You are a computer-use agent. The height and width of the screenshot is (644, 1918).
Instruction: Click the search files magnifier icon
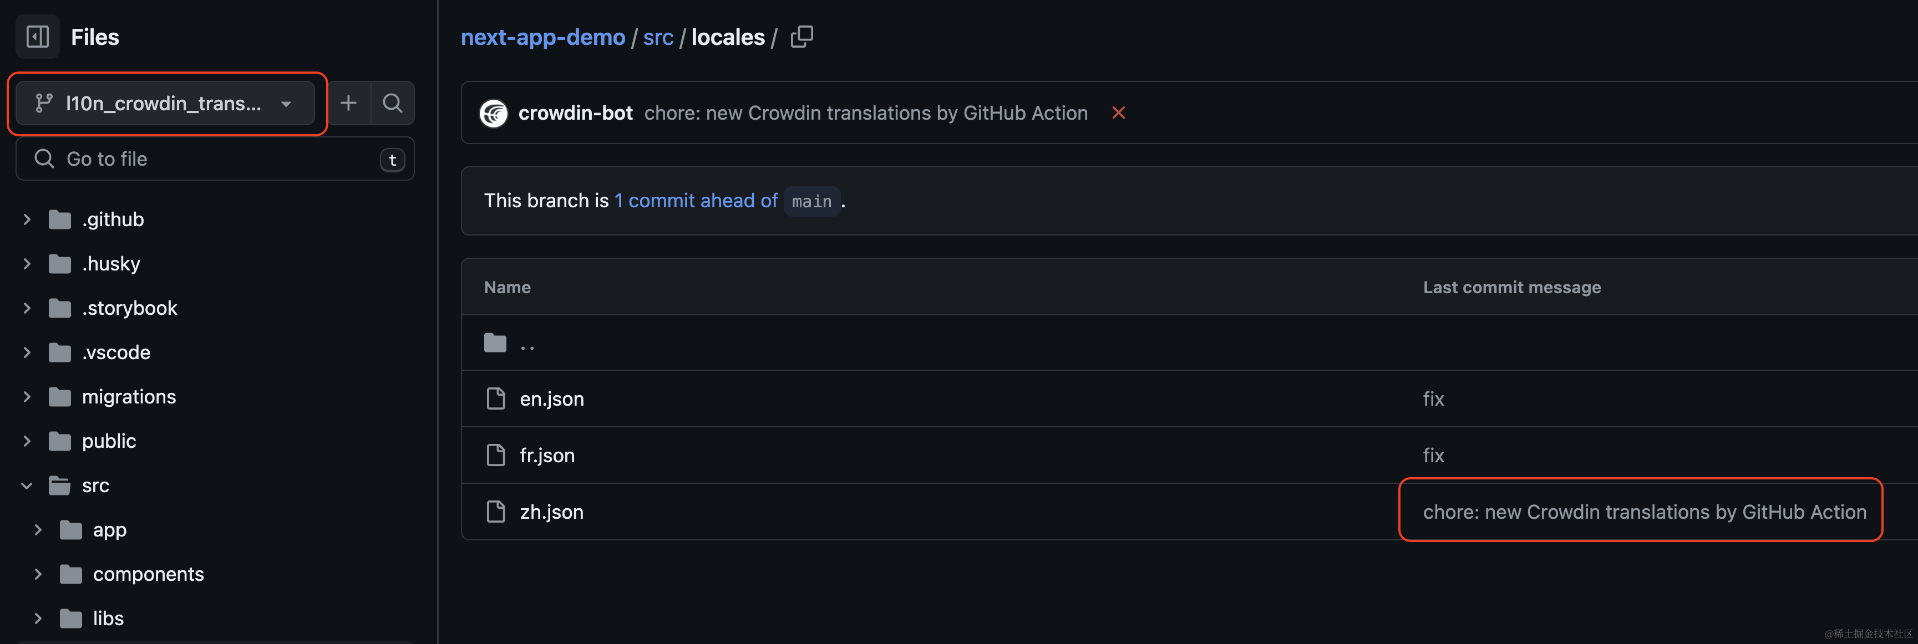click(x=392, y=104)
